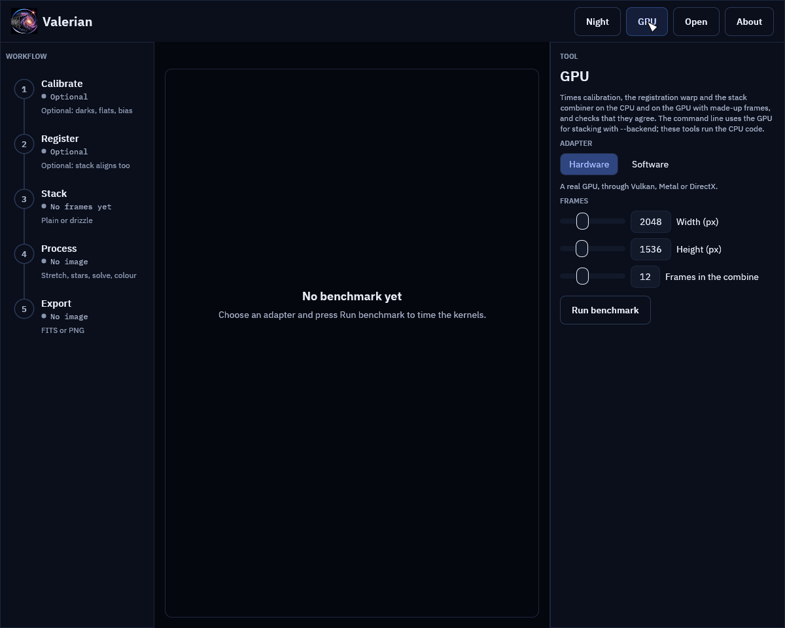
Task: Click the Open button in header
Action: [x=696, y=22]
